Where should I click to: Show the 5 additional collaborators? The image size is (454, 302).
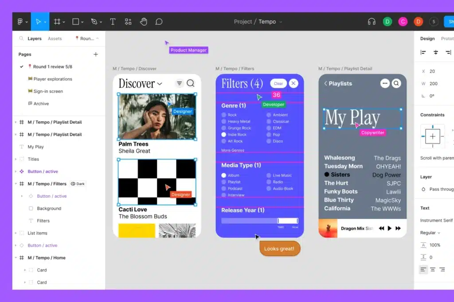pyautogui.click(x=434, y=22)
